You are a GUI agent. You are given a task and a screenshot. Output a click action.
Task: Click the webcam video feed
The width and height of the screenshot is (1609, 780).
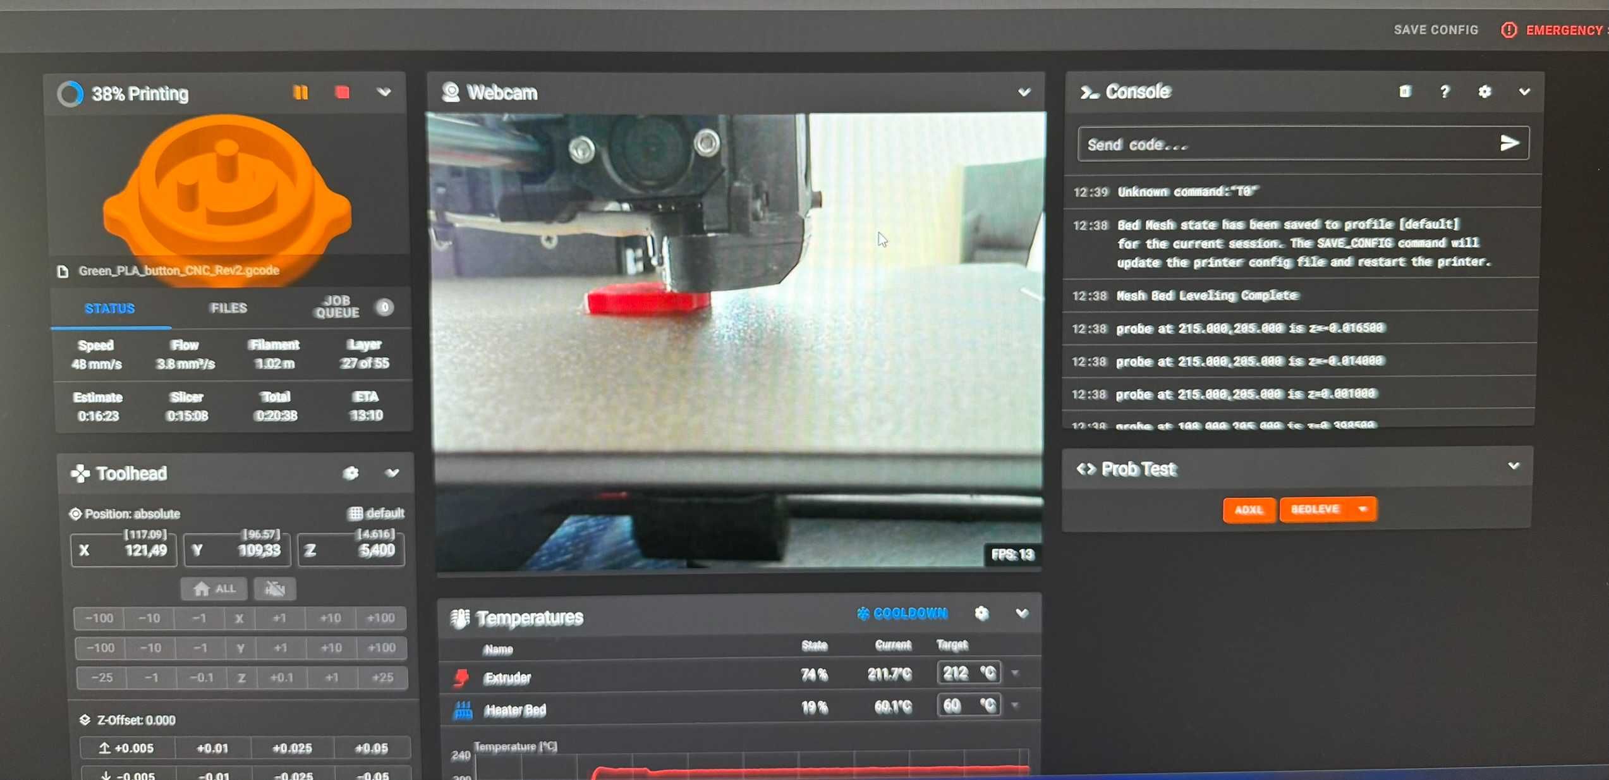point(737,341)
